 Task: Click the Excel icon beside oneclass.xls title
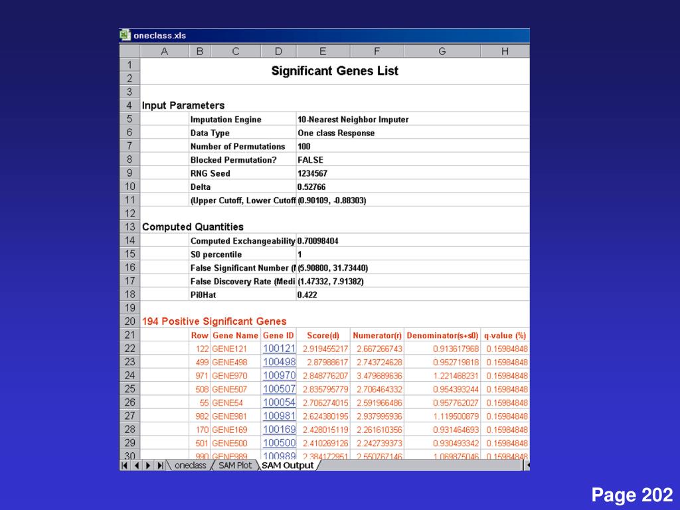point(125,35)
